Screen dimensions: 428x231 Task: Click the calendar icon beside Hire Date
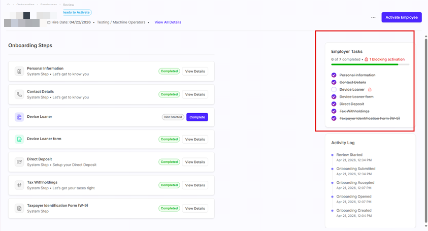(49, 22)
